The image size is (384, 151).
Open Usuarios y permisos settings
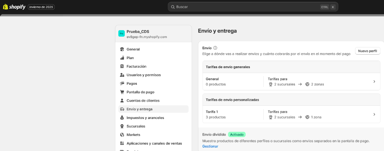click(x=144, y=75)
